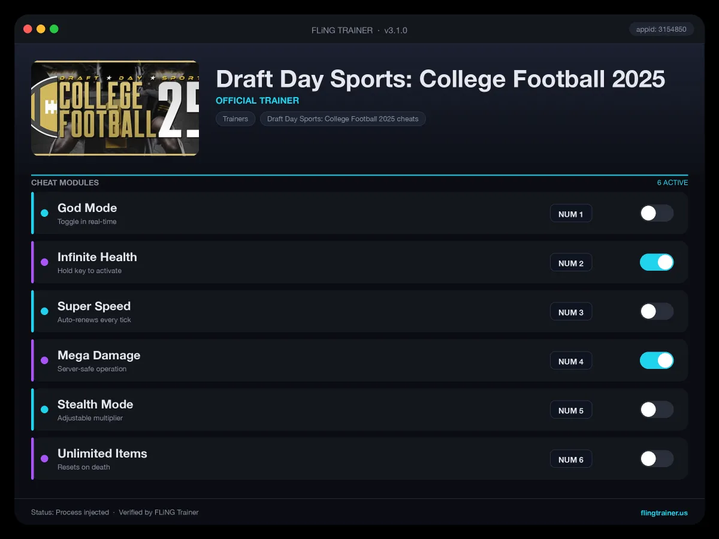
Task: Visit the flingtrainer.us link
Action: 664,513
